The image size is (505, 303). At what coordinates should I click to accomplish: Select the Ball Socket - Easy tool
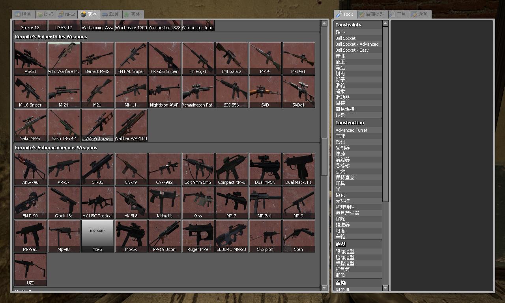[358, 50]
